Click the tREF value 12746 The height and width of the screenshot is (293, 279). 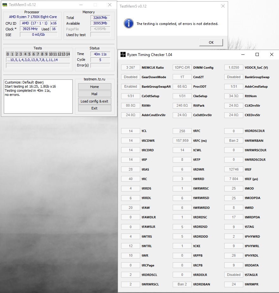[x=233, y=169]
